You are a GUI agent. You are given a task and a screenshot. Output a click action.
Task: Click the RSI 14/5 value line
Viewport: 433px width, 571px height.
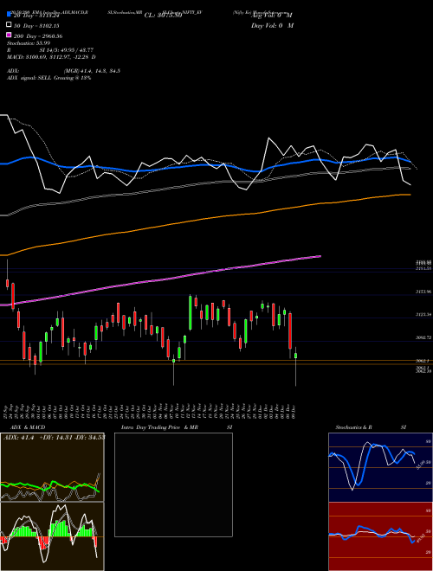click(50, 50)
